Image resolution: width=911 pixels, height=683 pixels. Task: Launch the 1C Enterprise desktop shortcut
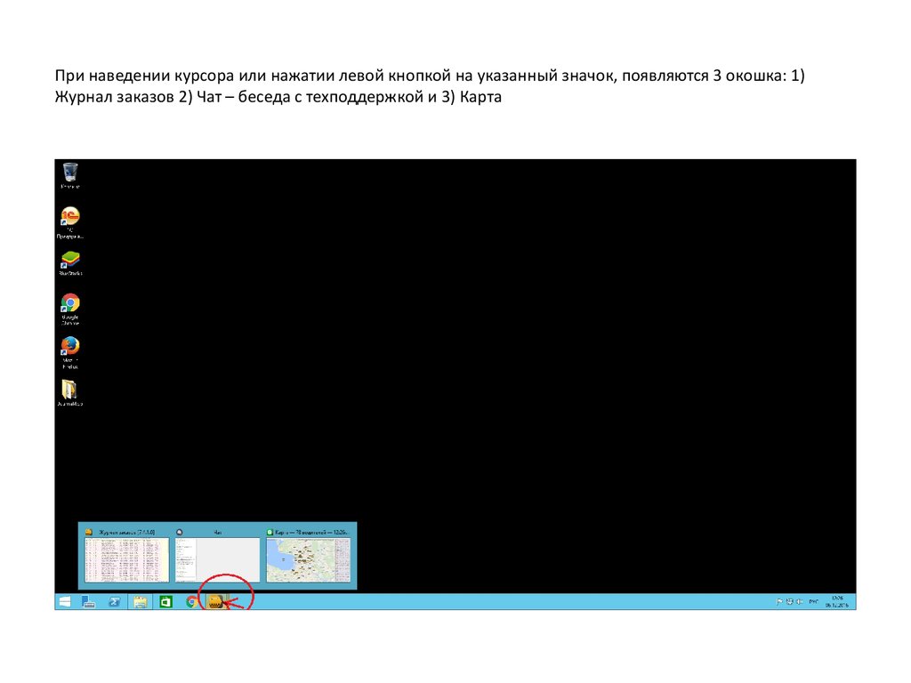click(x=70, y=218)
